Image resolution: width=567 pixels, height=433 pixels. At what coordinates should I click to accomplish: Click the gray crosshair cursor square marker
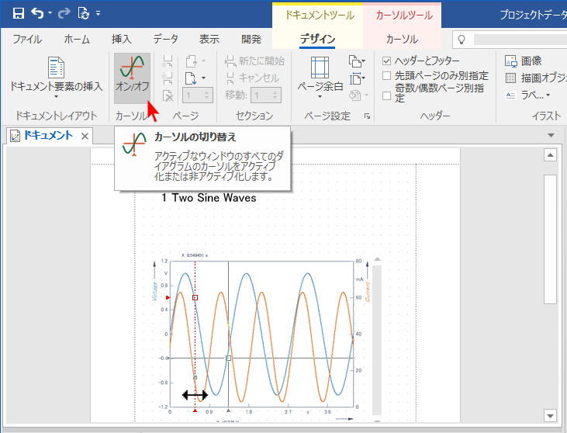[229, 359]
